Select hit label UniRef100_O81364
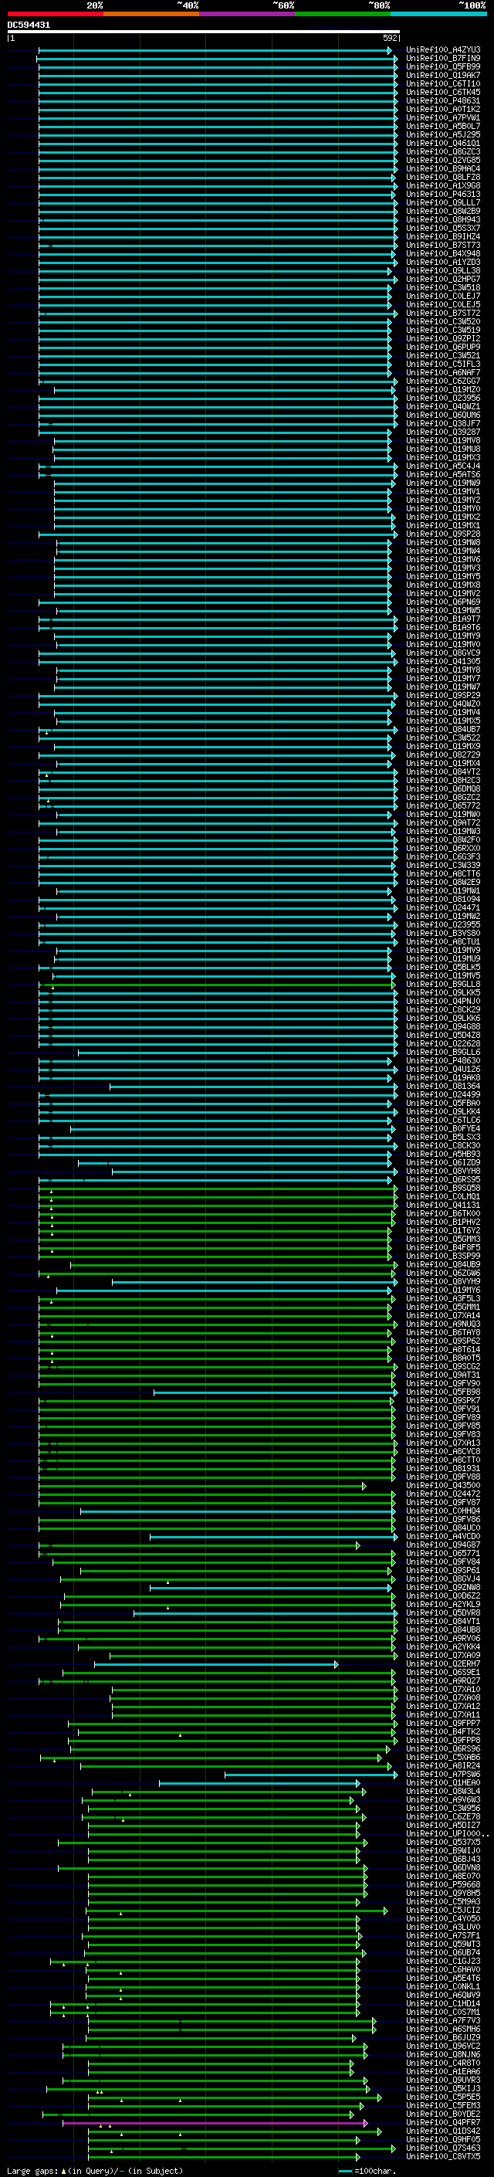Screen dimensions: 494x2177 (443, 1086)
